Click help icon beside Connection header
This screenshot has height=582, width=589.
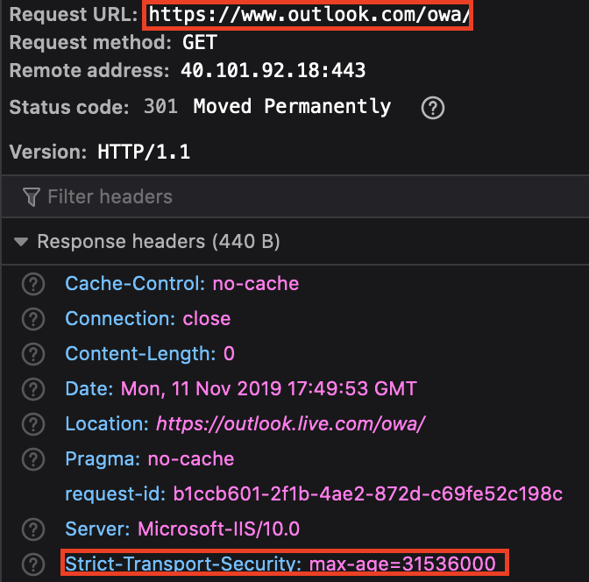pyautogui.click(x=32, y=319)
